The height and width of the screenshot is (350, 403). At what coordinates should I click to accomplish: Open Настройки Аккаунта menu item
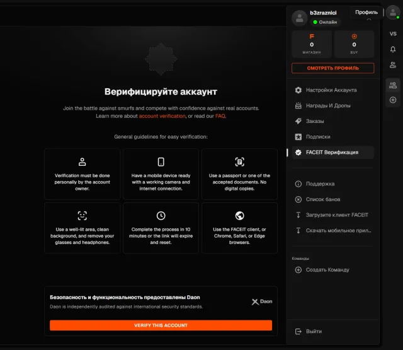pyautogui.click(x=333, y=90)
